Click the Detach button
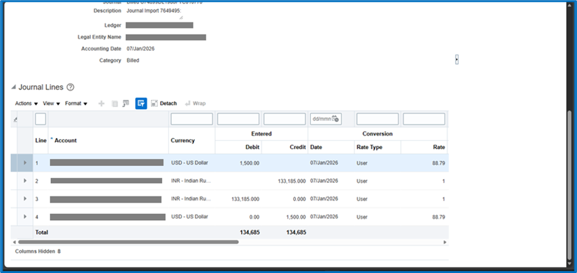Image resolution: width=577 pixels, height=273 pixels. point(164,104)
